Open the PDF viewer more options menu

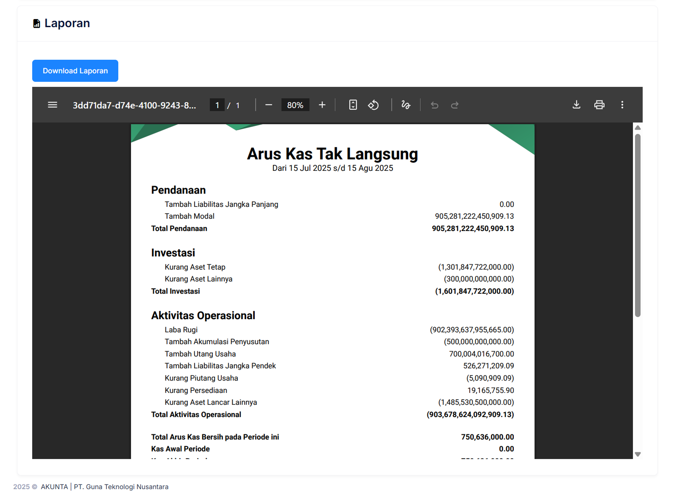pos(622,105)
